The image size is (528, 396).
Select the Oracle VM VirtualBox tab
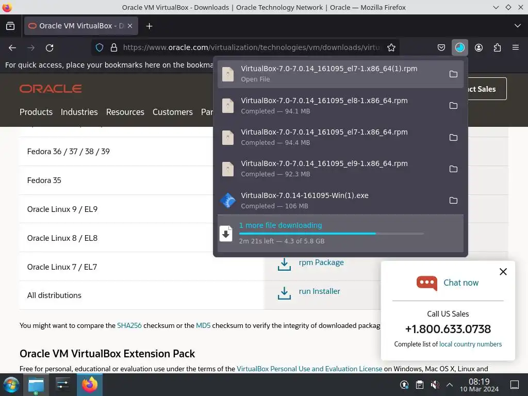pos(81,26)
